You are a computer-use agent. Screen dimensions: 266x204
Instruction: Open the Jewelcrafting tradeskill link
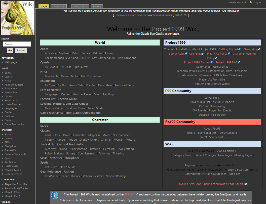coord(126,149)
